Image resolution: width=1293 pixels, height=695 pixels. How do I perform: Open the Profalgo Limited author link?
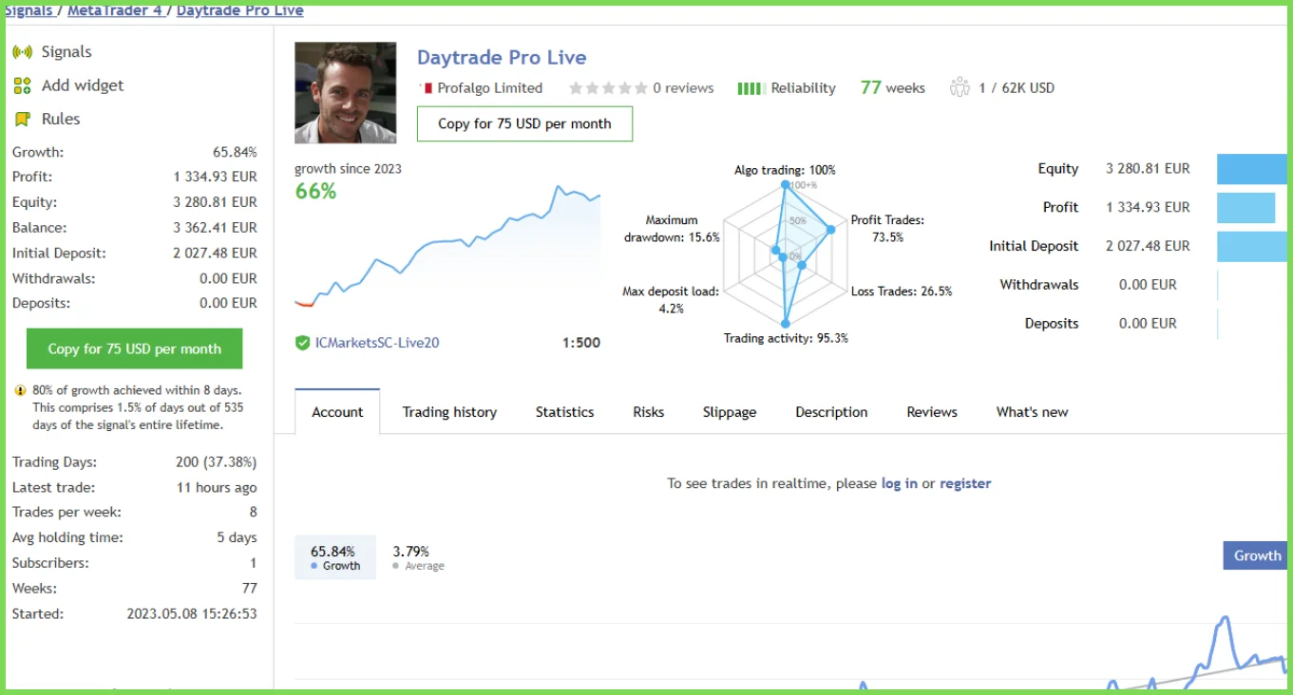pos(489,88)
